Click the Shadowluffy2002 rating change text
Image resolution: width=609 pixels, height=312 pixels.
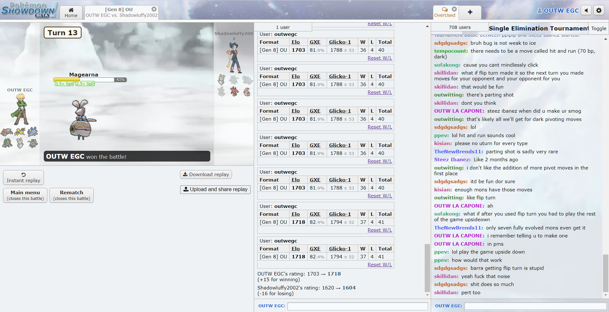(x=306, y=291)
